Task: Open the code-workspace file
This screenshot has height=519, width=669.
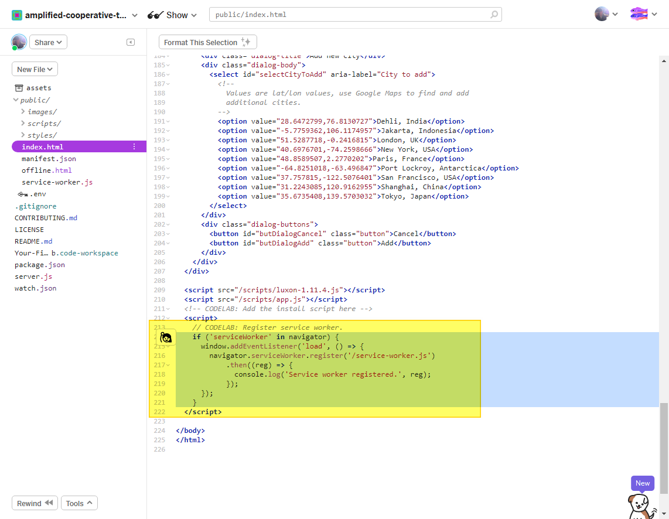Action: coord(67,253)
